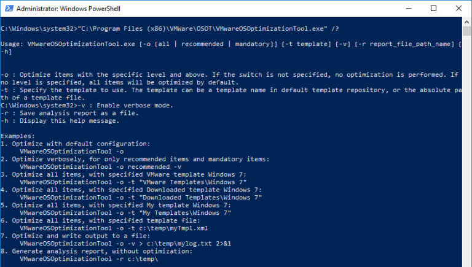This screenshot has height=267, width=472.
Task: Click the scrollbar up arrow
Action: 466,23
